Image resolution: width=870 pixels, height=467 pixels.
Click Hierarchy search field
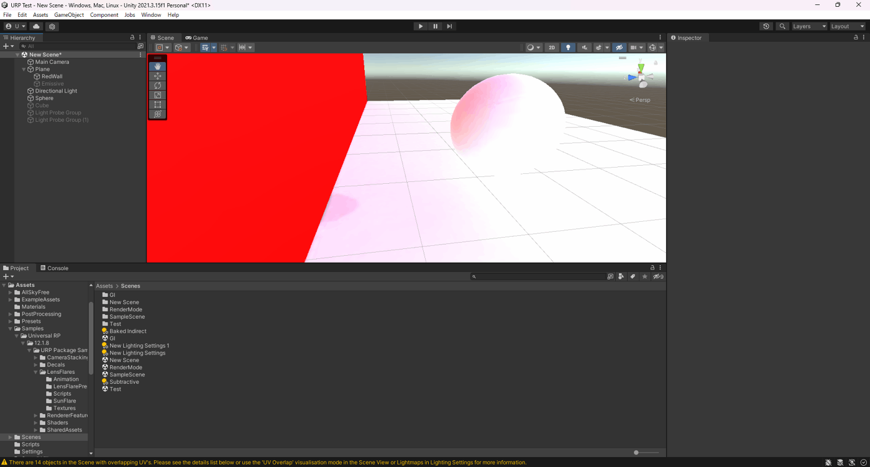click(x=78, y=46)
